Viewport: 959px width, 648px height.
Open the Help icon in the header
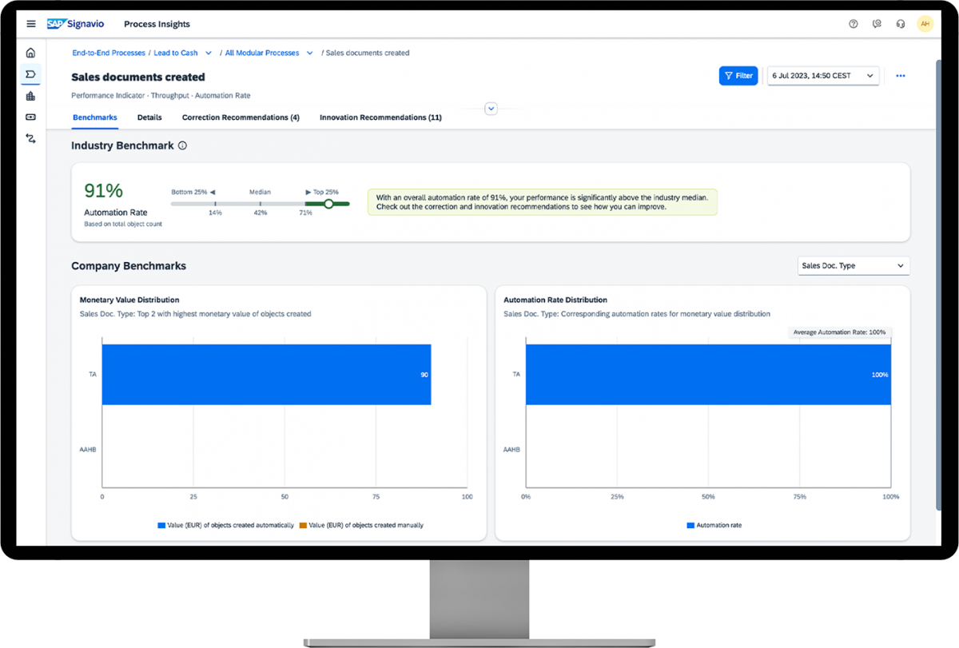tap(853, 24)
